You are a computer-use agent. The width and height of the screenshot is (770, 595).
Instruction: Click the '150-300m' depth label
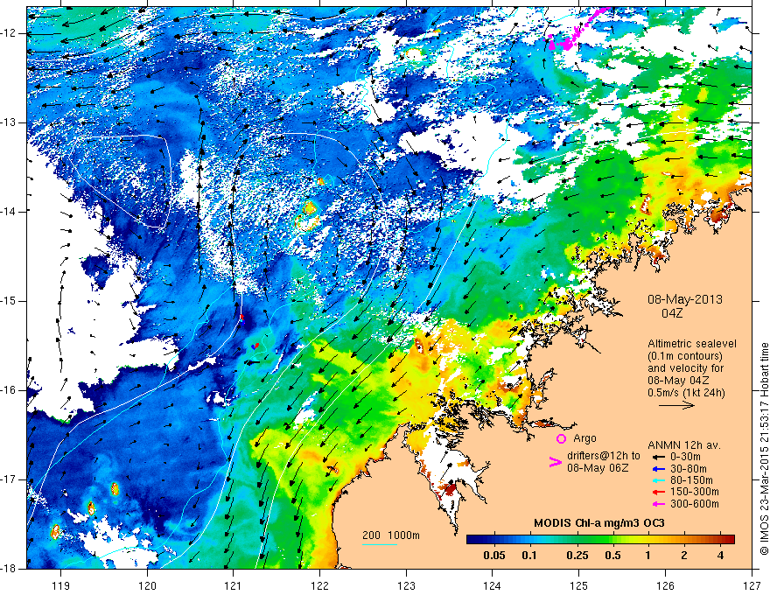695,493
